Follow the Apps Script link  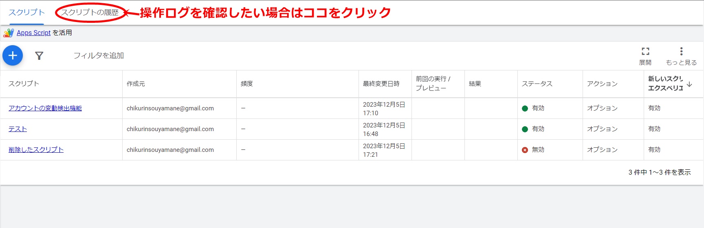pos(33,33)
